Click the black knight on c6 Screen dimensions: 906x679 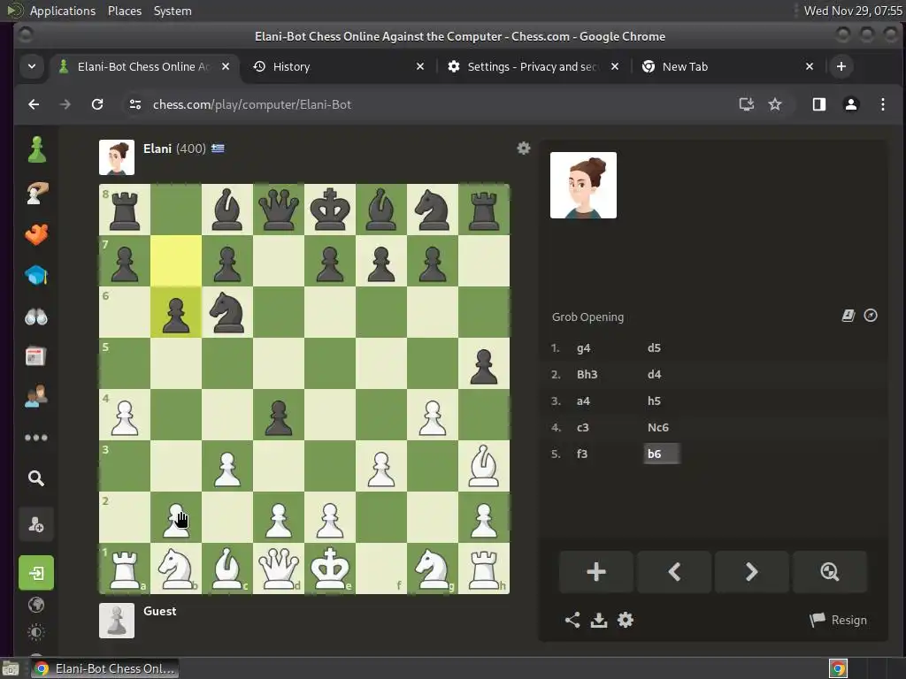coord(227,312)
